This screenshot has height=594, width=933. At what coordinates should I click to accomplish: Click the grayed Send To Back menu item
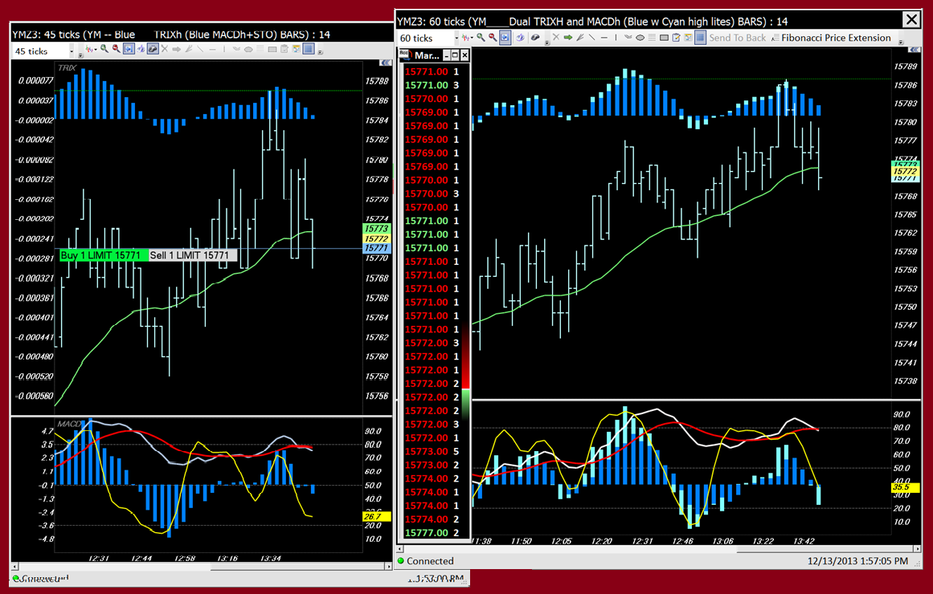(738, 38)
